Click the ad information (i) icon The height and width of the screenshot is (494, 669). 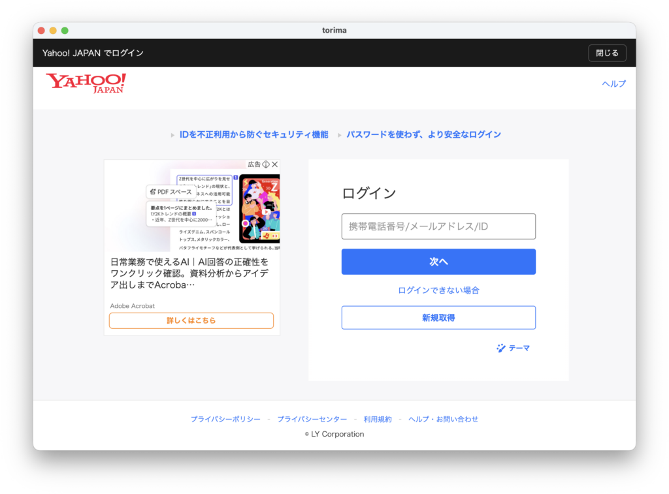point(266,164)
